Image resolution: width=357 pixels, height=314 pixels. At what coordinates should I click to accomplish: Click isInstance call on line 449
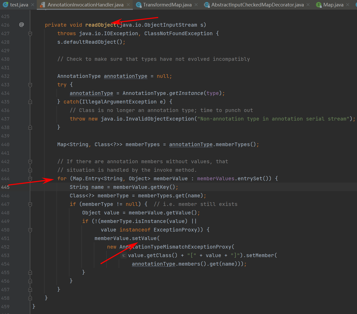(150, 221)
